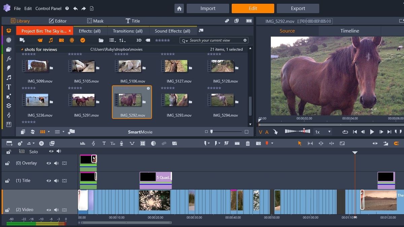Unlock toggle for the (2) Video track
Viewport: 404px width, 227px height.
[x=7, y=210]
